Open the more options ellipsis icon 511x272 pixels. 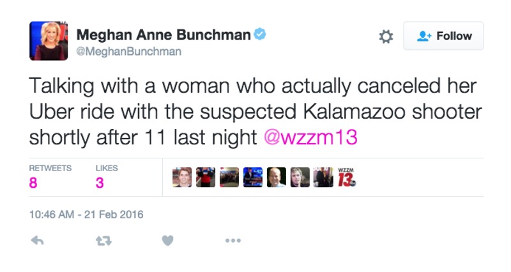pos(233,241)
